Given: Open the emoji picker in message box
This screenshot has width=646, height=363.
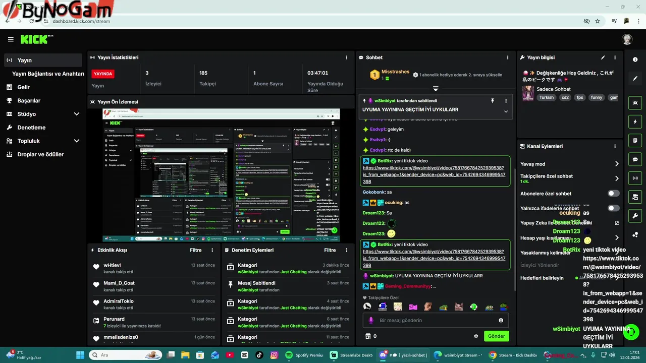Looking at the screenshot, I should (x=501, y=320).
